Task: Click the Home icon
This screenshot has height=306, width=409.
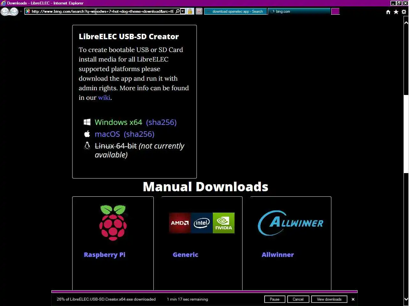Action: pyautogui.click(x=388, y=12)
